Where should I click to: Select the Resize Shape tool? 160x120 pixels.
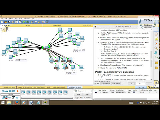click(x=157, y=57)
